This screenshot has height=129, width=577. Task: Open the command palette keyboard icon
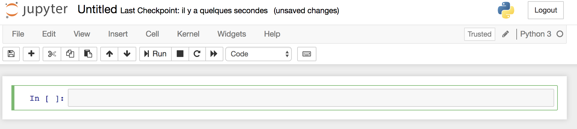pyautogui.click(x=307, y=54)
